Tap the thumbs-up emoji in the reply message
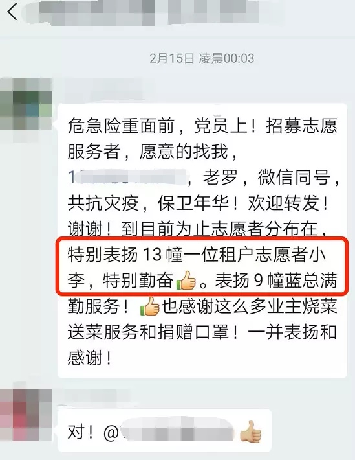 251,432
